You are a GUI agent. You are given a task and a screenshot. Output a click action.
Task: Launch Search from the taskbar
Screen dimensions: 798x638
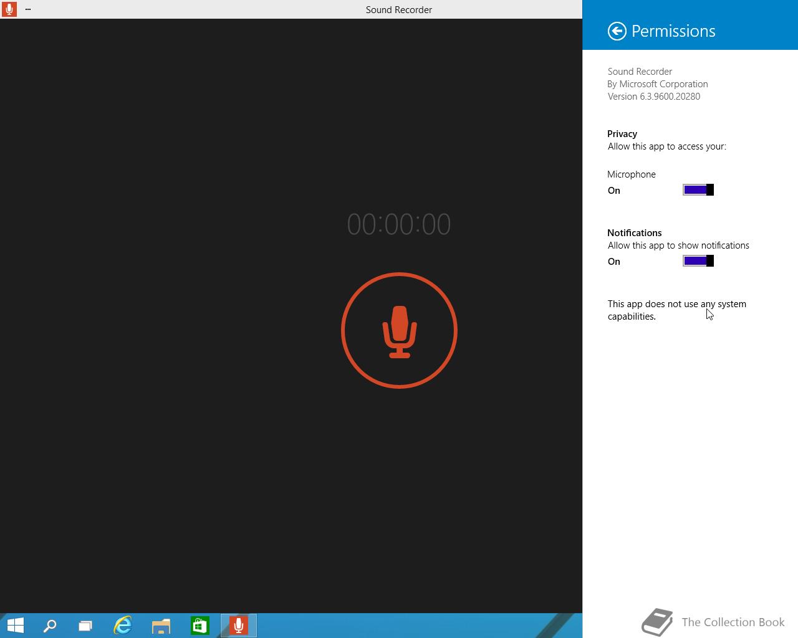pos(50,625)
